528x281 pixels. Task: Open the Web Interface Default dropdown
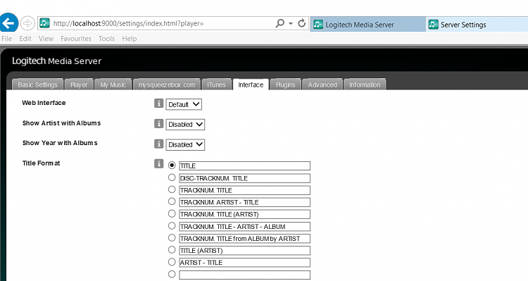click(184, 104)
